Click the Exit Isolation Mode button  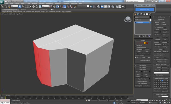click(x=145, y=10)
